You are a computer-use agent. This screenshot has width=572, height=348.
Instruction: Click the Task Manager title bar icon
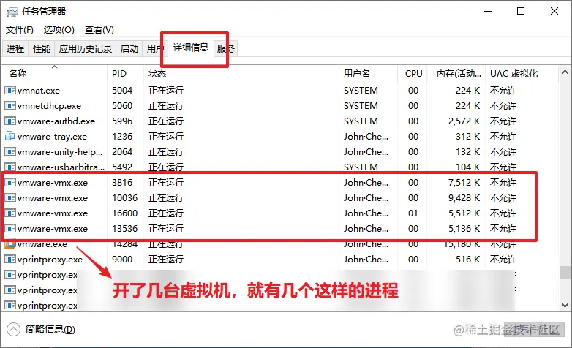(12, 12)
